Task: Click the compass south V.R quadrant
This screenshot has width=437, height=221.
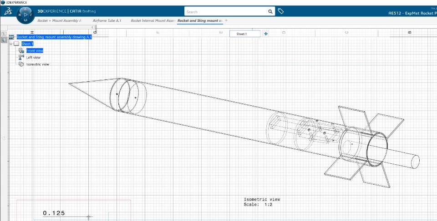Action: tap(25, 20)
